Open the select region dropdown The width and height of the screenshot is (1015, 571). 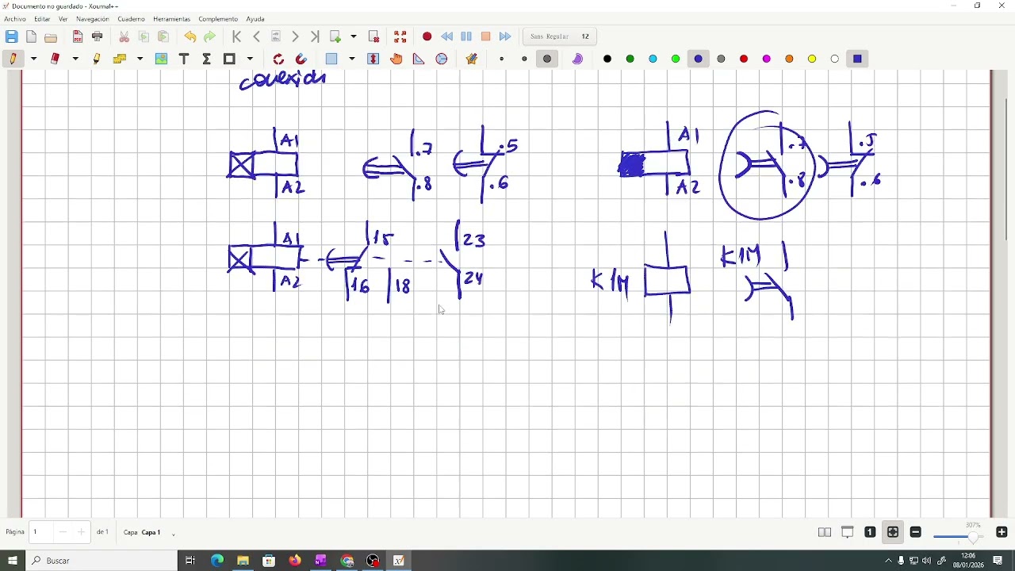pos(353,59)
